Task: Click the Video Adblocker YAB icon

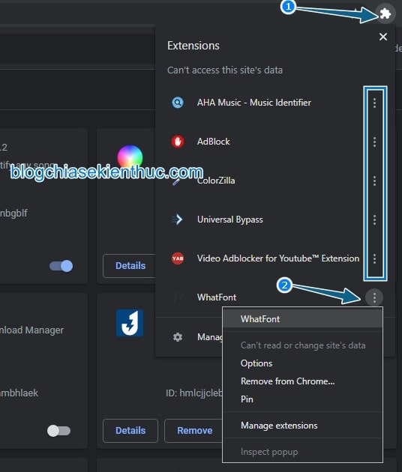Action: [178, 258]
